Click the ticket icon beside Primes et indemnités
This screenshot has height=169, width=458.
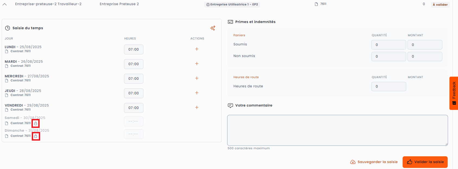230,22
